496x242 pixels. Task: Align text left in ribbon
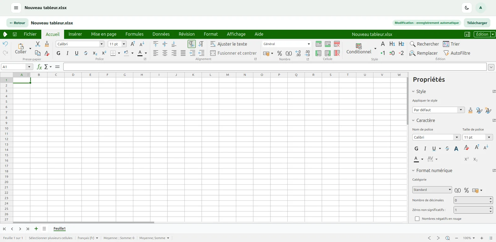point(156,53)
